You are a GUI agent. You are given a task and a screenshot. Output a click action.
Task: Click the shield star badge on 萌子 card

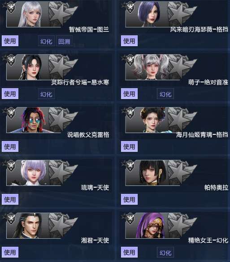click(130, 60)
